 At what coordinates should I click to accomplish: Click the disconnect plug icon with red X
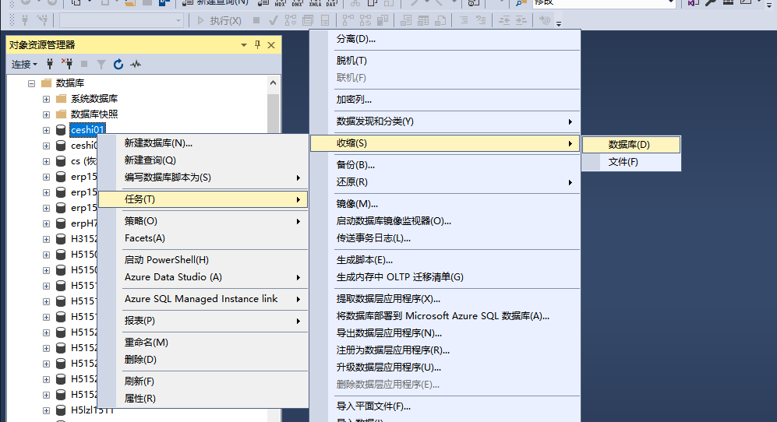(x=66, y=64)
